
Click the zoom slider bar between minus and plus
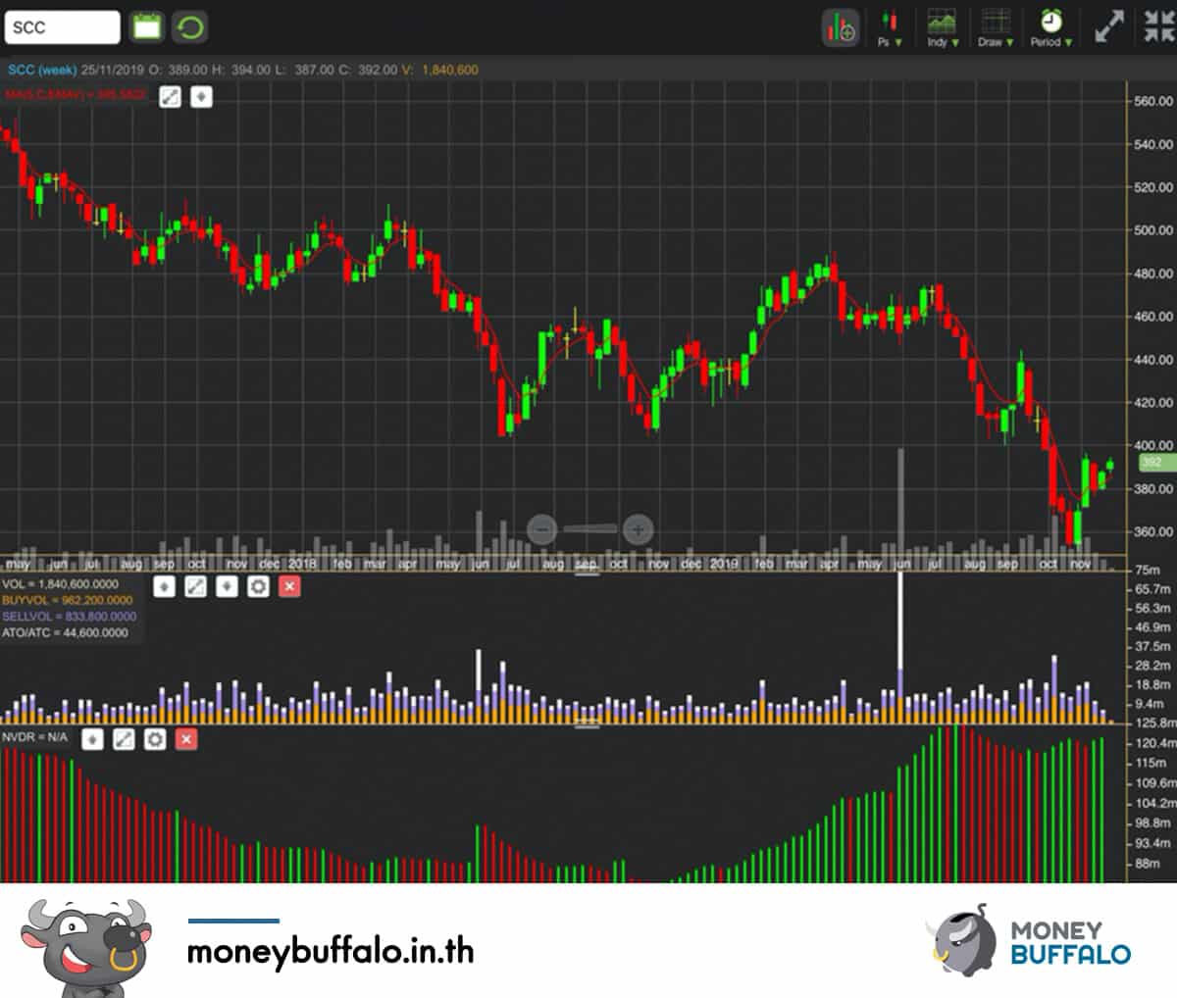[589, 530]
